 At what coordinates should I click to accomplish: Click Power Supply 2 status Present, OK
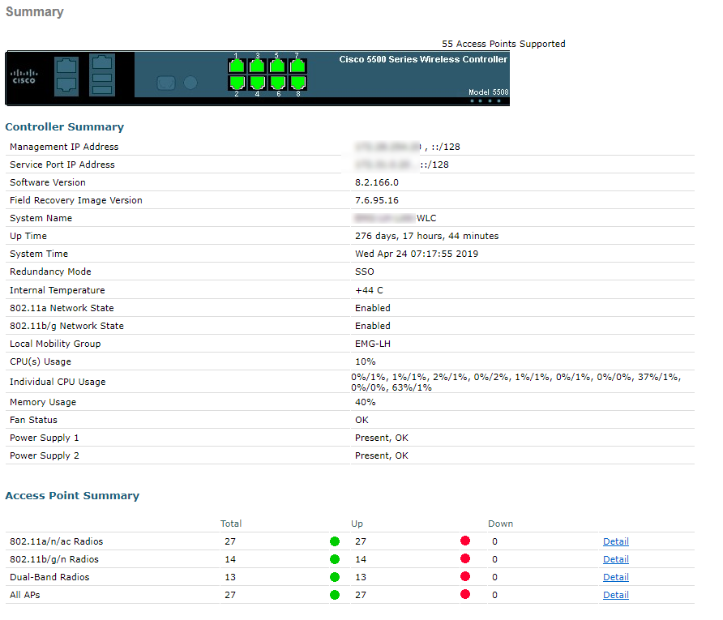coord(381,456)
